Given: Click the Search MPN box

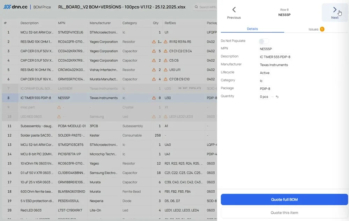Looking at the screenshot, I should click(206, 7).
